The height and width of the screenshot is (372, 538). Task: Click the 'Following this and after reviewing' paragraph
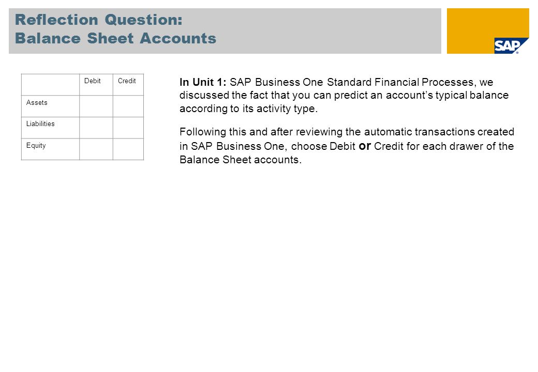(x=347, y=146)
